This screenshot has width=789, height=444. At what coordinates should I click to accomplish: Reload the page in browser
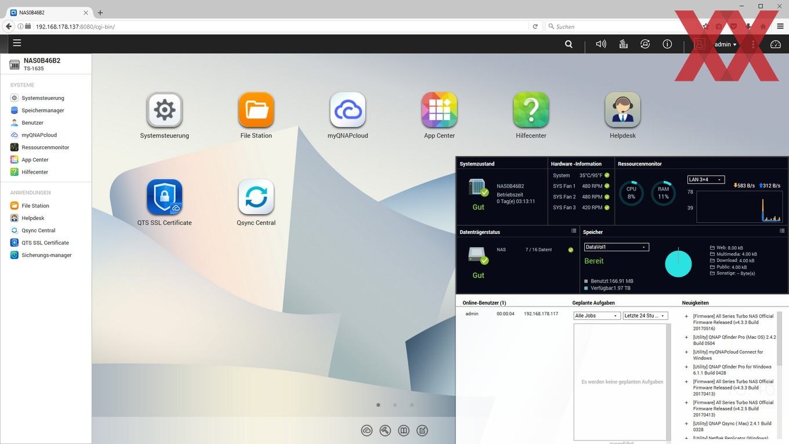pyautogui.click(x=535, y=26)
